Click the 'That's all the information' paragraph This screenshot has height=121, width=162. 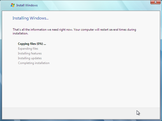click(x=74, y=31)
